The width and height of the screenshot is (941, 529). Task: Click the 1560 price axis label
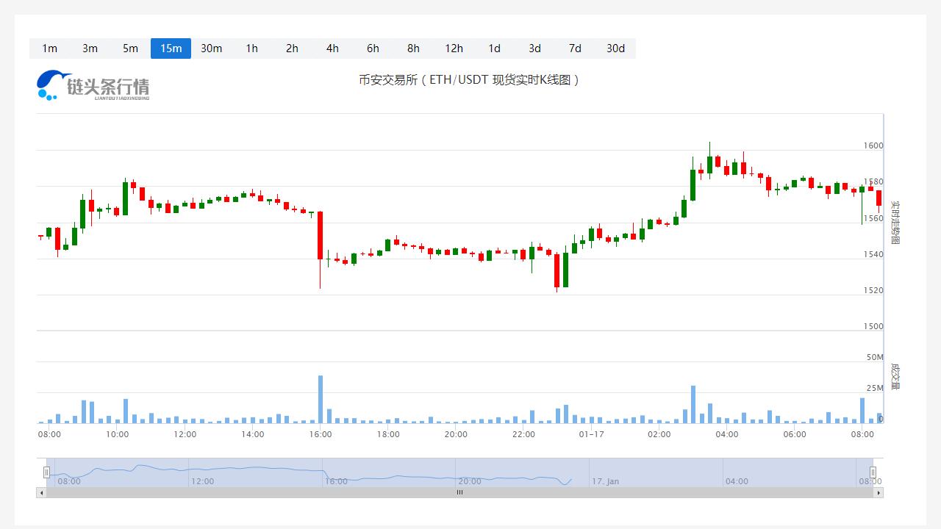pos(873,218)
